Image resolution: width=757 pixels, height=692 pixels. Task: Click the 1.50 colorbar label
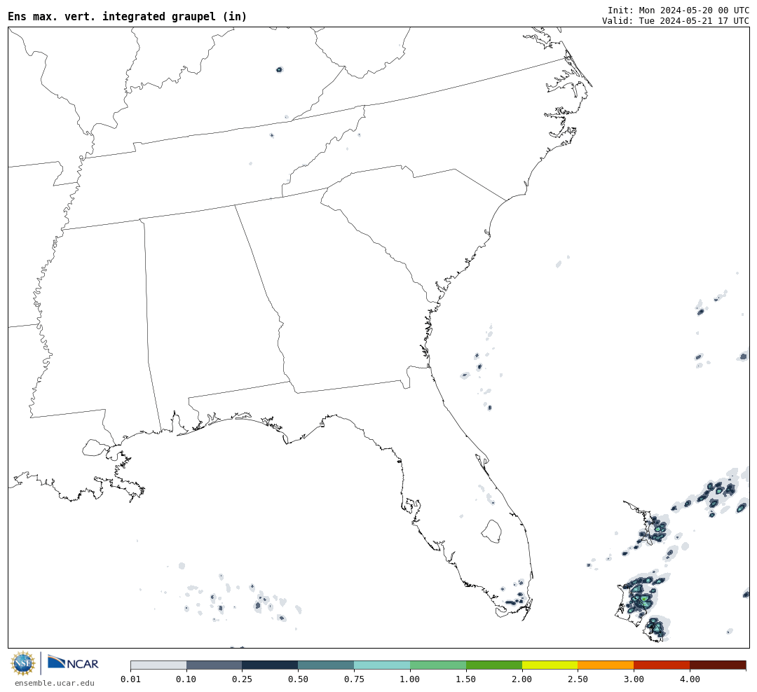pos(466,679)
